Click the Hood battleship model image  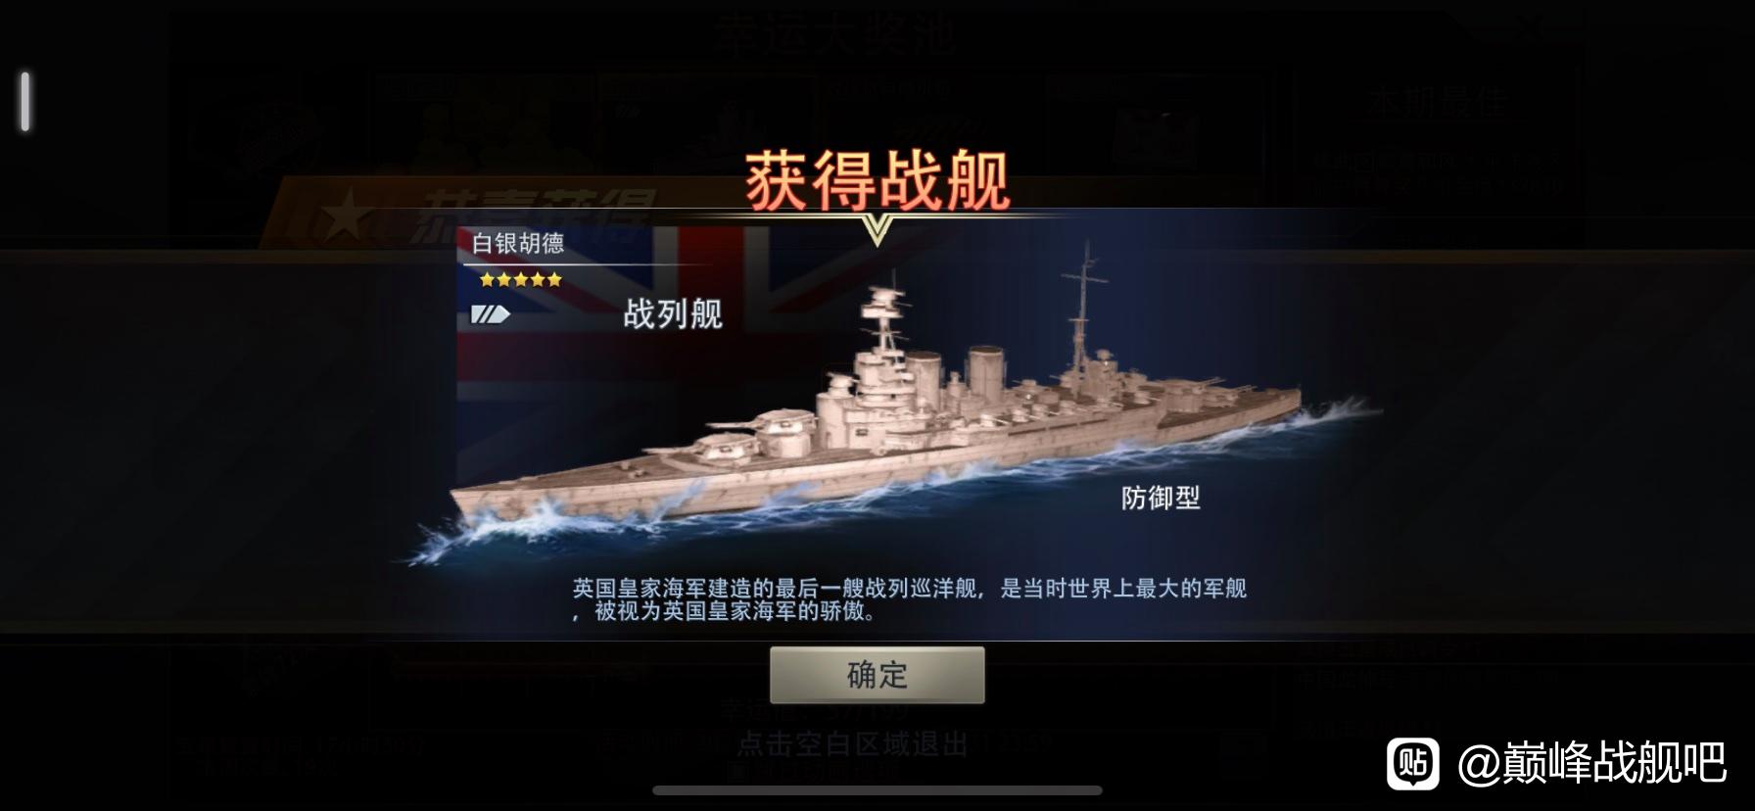[881, 411]
